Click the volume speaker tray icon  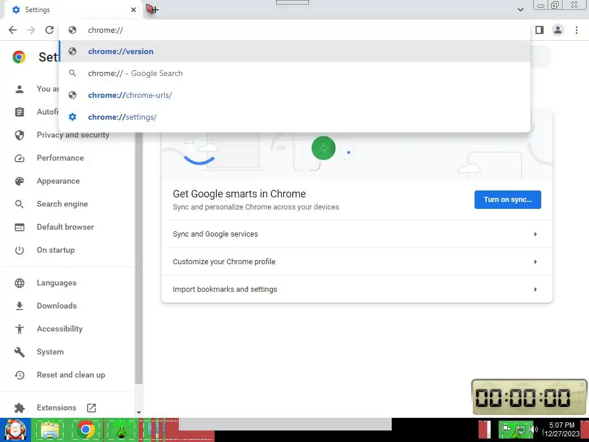pos(534,429)
